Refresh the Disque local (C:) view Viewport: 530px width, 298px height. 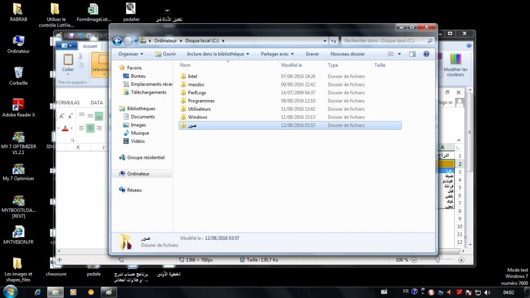point(333,41)
